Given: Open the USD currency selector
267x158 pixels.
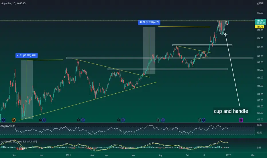Looking at the screenshot, I should pyautogui.click(x=261, y=3).
